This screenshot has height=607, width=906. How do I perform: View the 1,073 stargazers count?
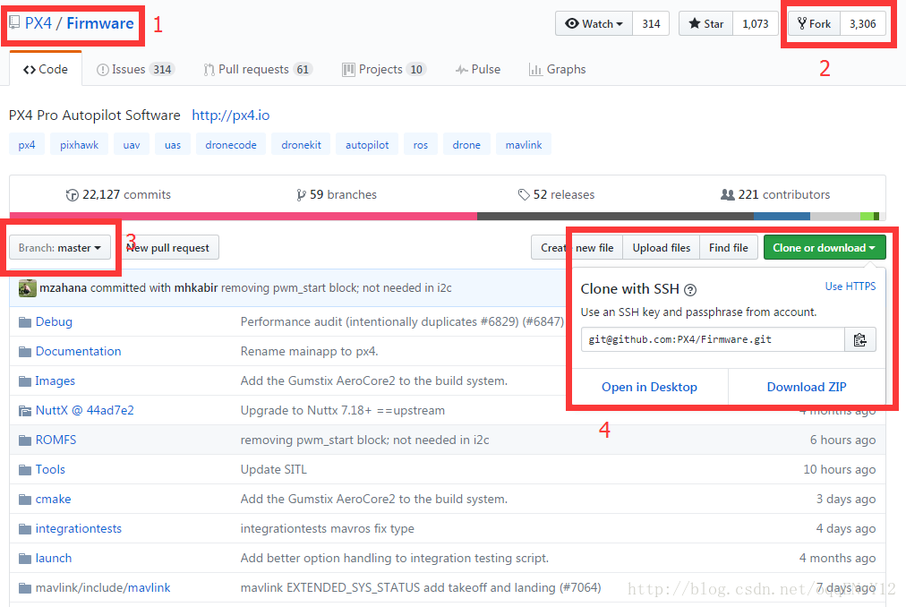click(x=756, y=23)
